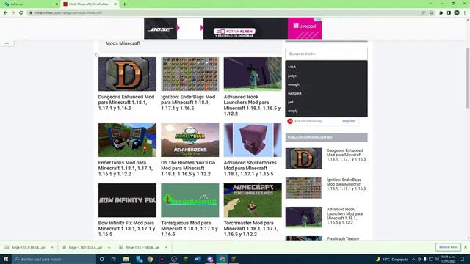Viewport: 470px width, 264px height.
Task: Open Terraqueous Mod title link
Action: (189, 229)
